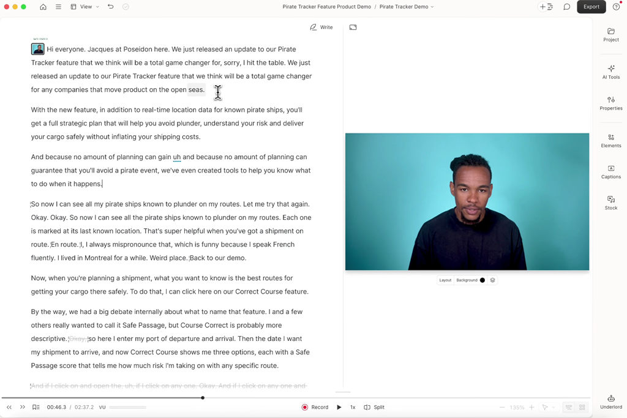The image size is (627, 418).
Task: Switch to the grid storyboard view toggle
Action: pyautogui.click(x=582, y=407)
